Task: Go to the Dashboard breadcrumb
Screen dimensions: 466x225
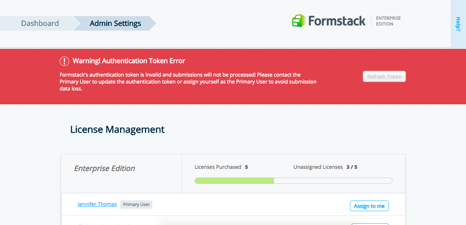Action: 40,23
